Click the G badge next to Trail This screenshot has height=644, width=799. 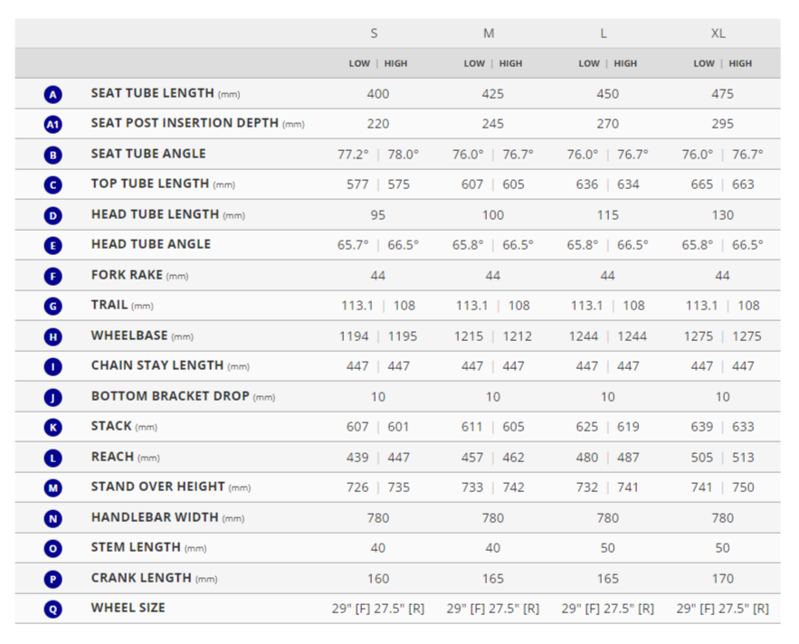(x=53, y=306)
